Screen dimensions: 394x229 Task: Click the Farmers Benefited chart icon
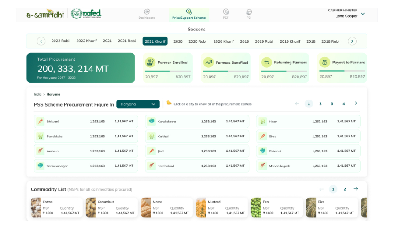point(208,63)
